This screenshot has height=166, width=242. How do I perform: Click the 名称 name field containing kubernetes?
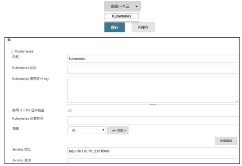[x=153, y=59]
